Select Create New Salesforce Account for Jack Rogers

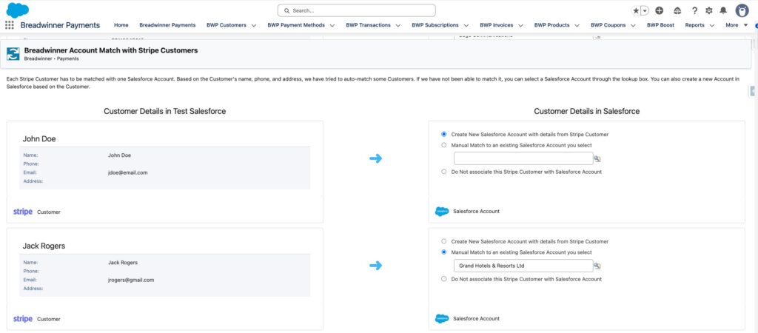point(444,241)
